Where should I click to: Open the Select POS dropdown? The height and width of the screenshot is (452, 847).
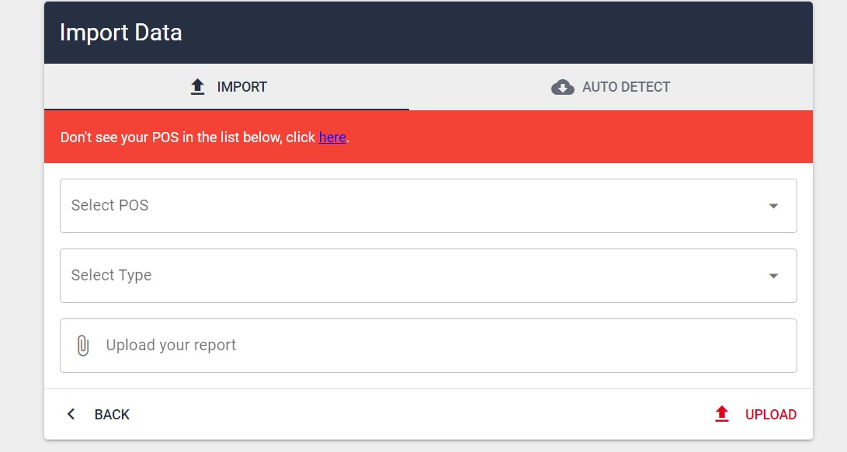429,206
